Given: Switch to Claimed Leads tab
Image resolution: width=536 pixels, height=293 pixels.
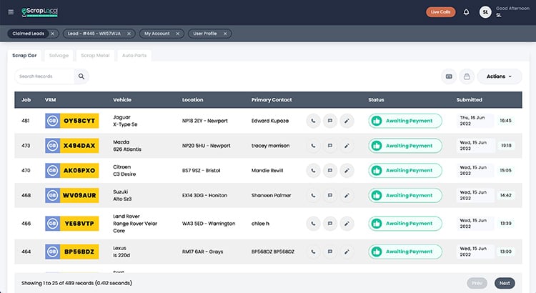Looking at the screenshot, I should (29, 34).
